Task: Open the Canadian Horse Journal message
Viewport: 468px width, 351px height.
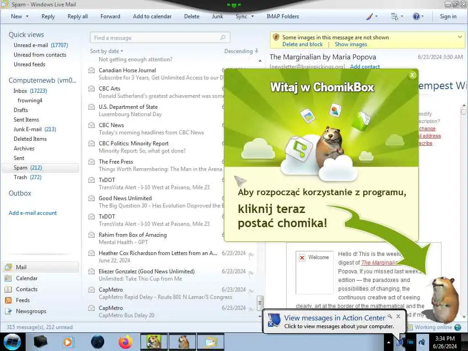Action: coord(155,74)
